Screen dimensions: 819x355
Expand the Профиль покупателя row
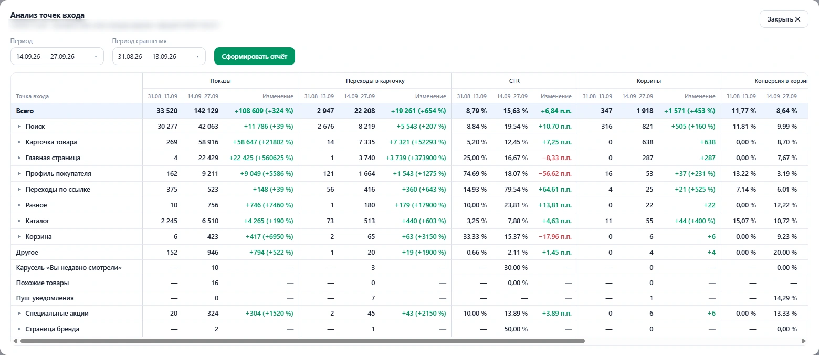[x=19, y=174]
